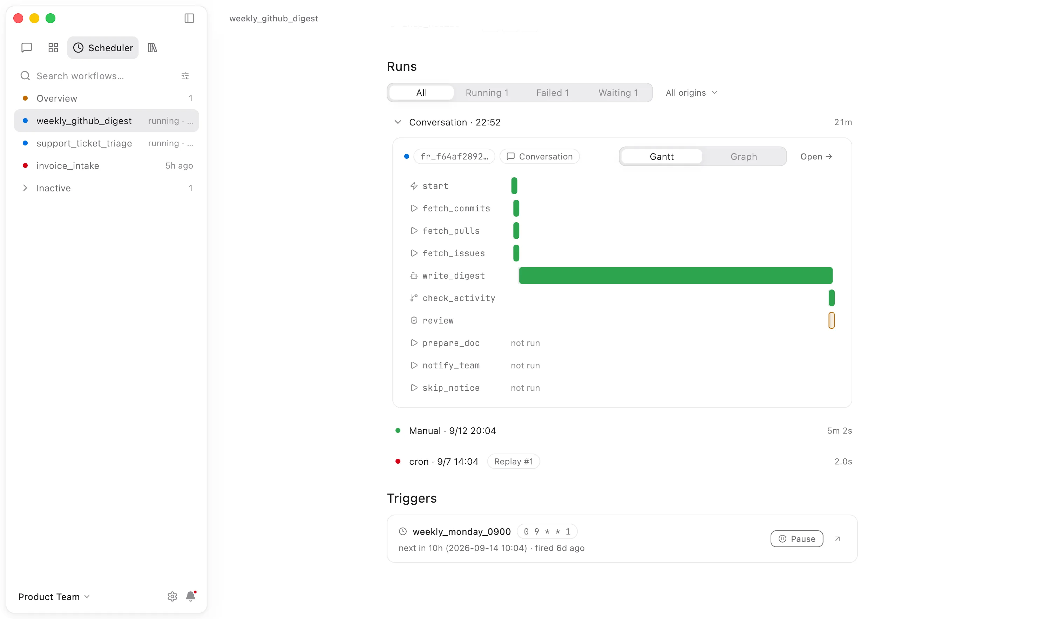The height and width of the screenshot is (619, 1037).
Task: Open workflow filter options icon
Action: (185, 75)
